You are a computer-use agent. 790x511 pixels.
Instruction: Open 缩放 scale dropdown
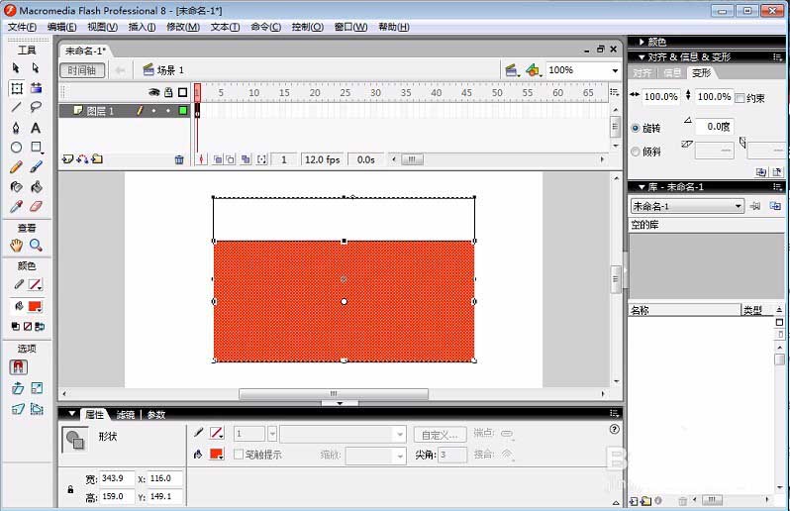(376, 456)
